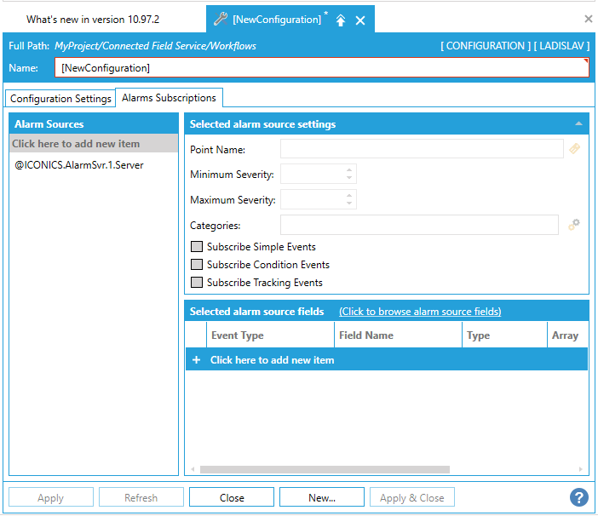This screenshot has width=598, height=516.
Task: Click the New... button
Action: (x=321, y=498)
